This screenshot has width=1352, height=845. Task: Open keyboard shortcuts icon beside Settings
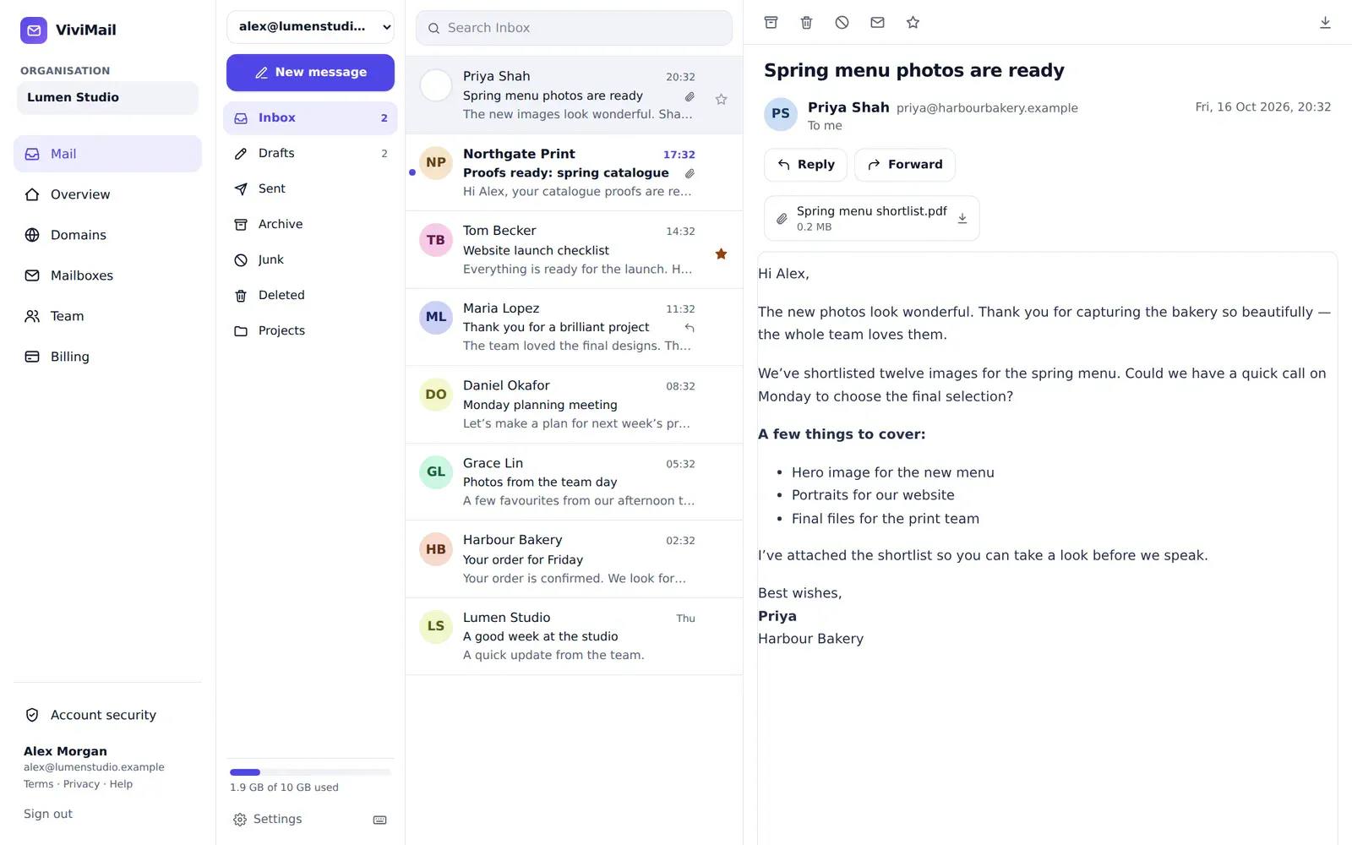pos(380,820)
